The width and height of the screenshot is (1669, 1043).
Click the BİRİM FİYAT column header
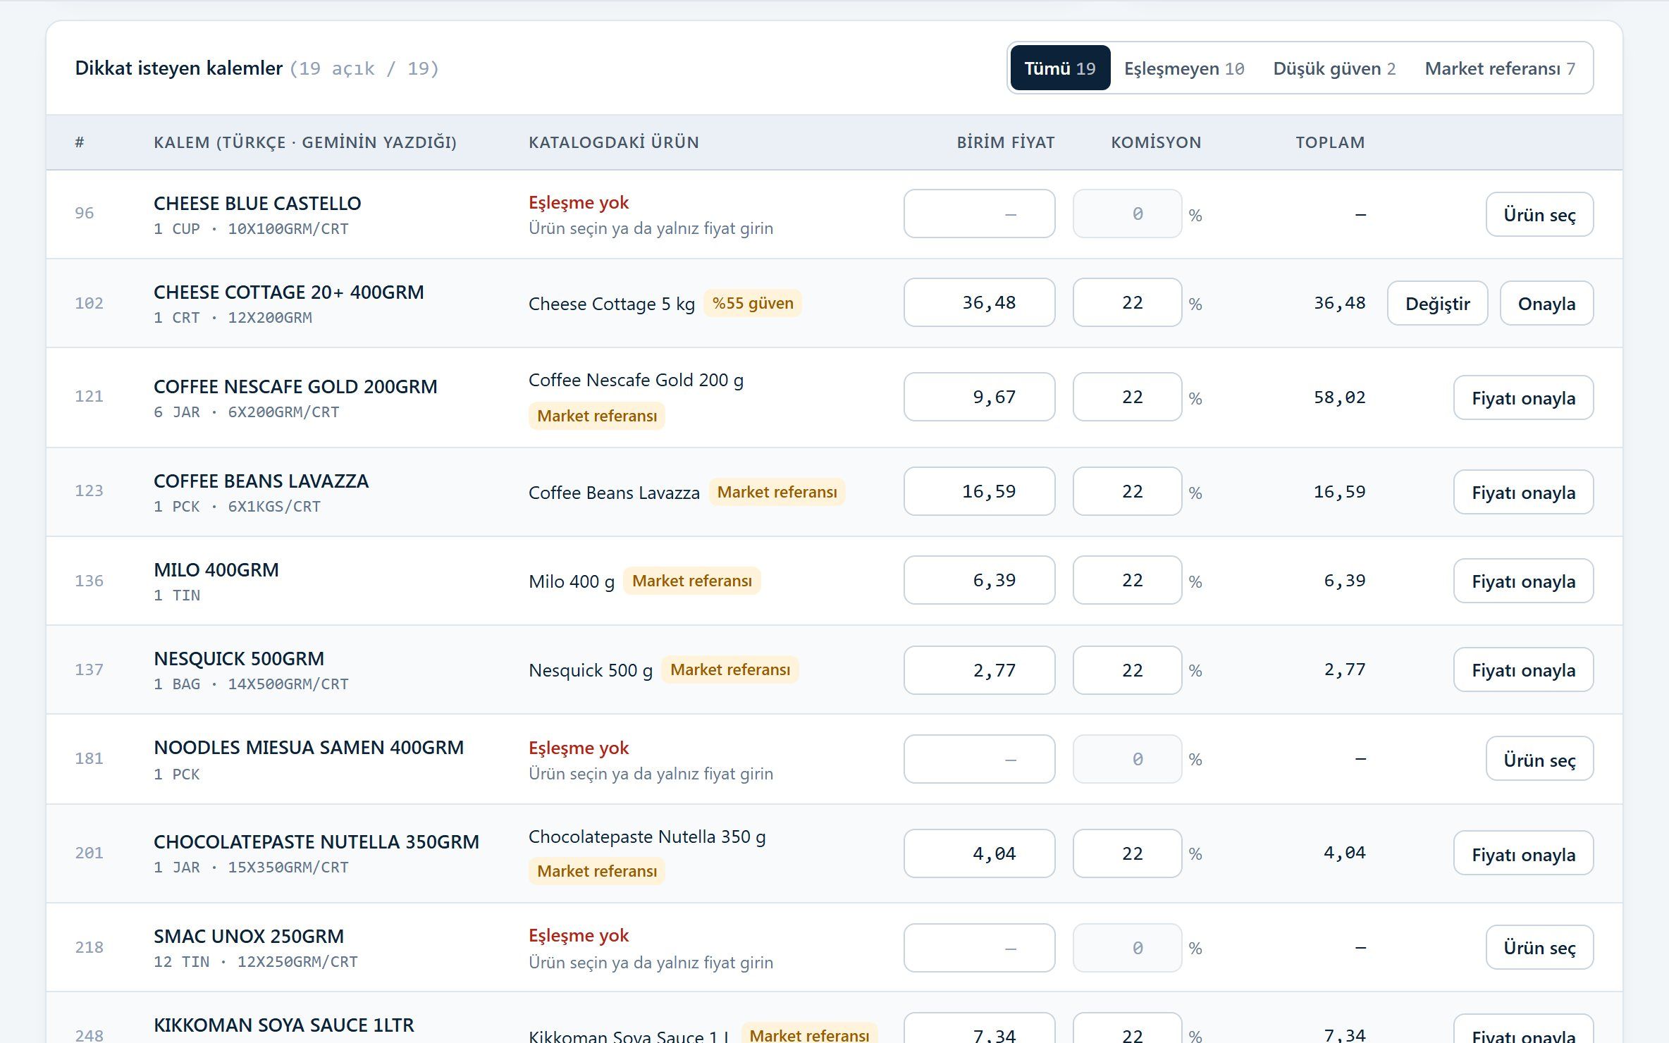point(1006,142)
